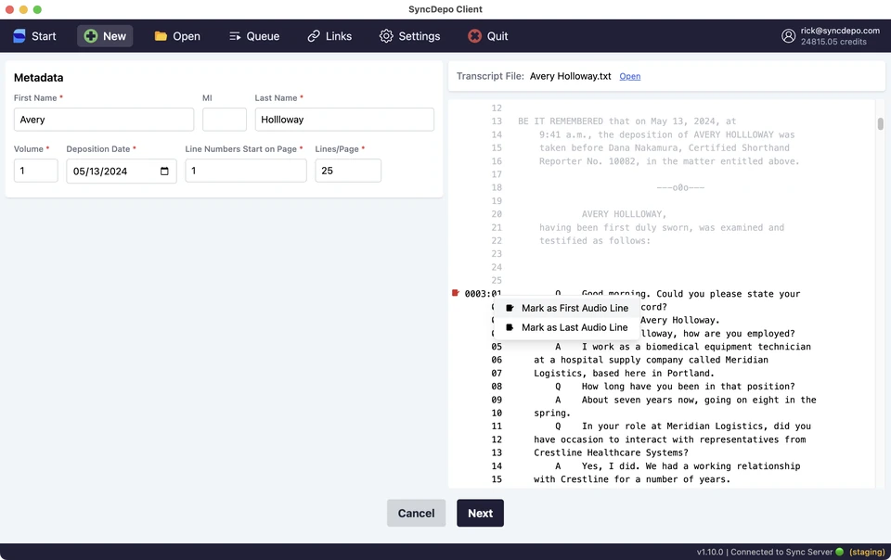Click the 24815.05 credits balance
The width and height of the screenshot is (891, 560).
tap(833, 42)
